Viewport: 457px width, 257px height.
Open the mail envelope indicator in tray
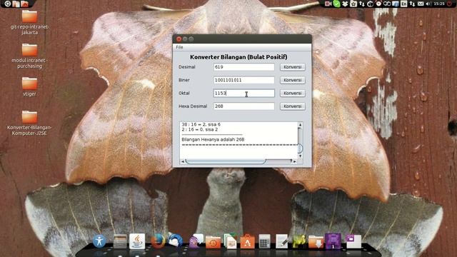click(x=421, y=4)
